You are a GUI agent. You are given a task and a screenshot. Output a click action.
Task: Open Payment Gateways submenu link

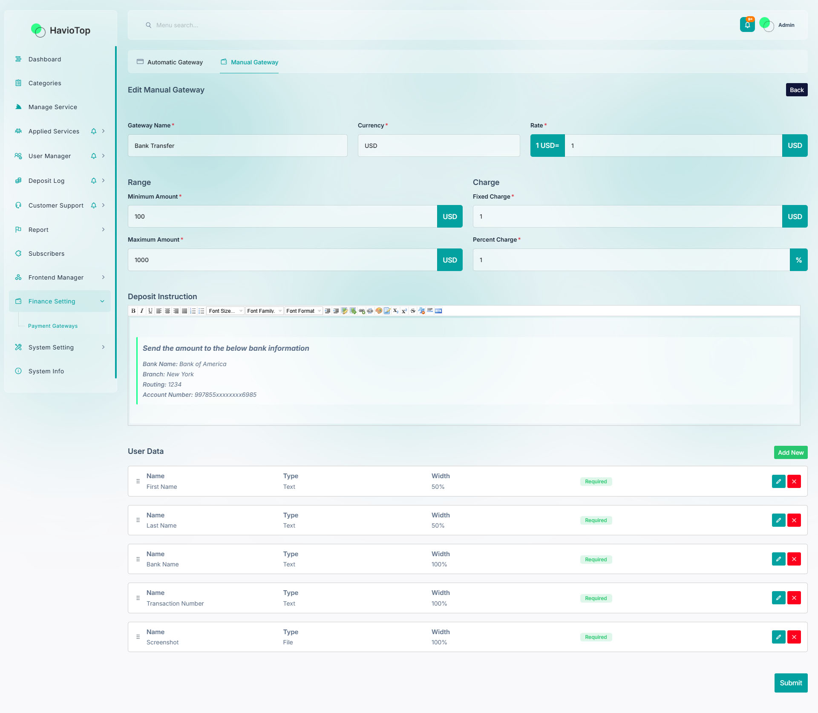click(x=53, y=326)
